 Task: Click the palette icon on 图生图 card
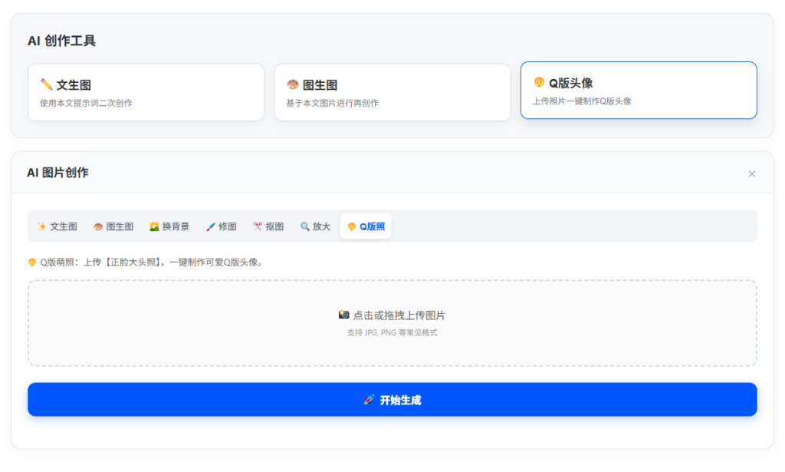point(291,84)
